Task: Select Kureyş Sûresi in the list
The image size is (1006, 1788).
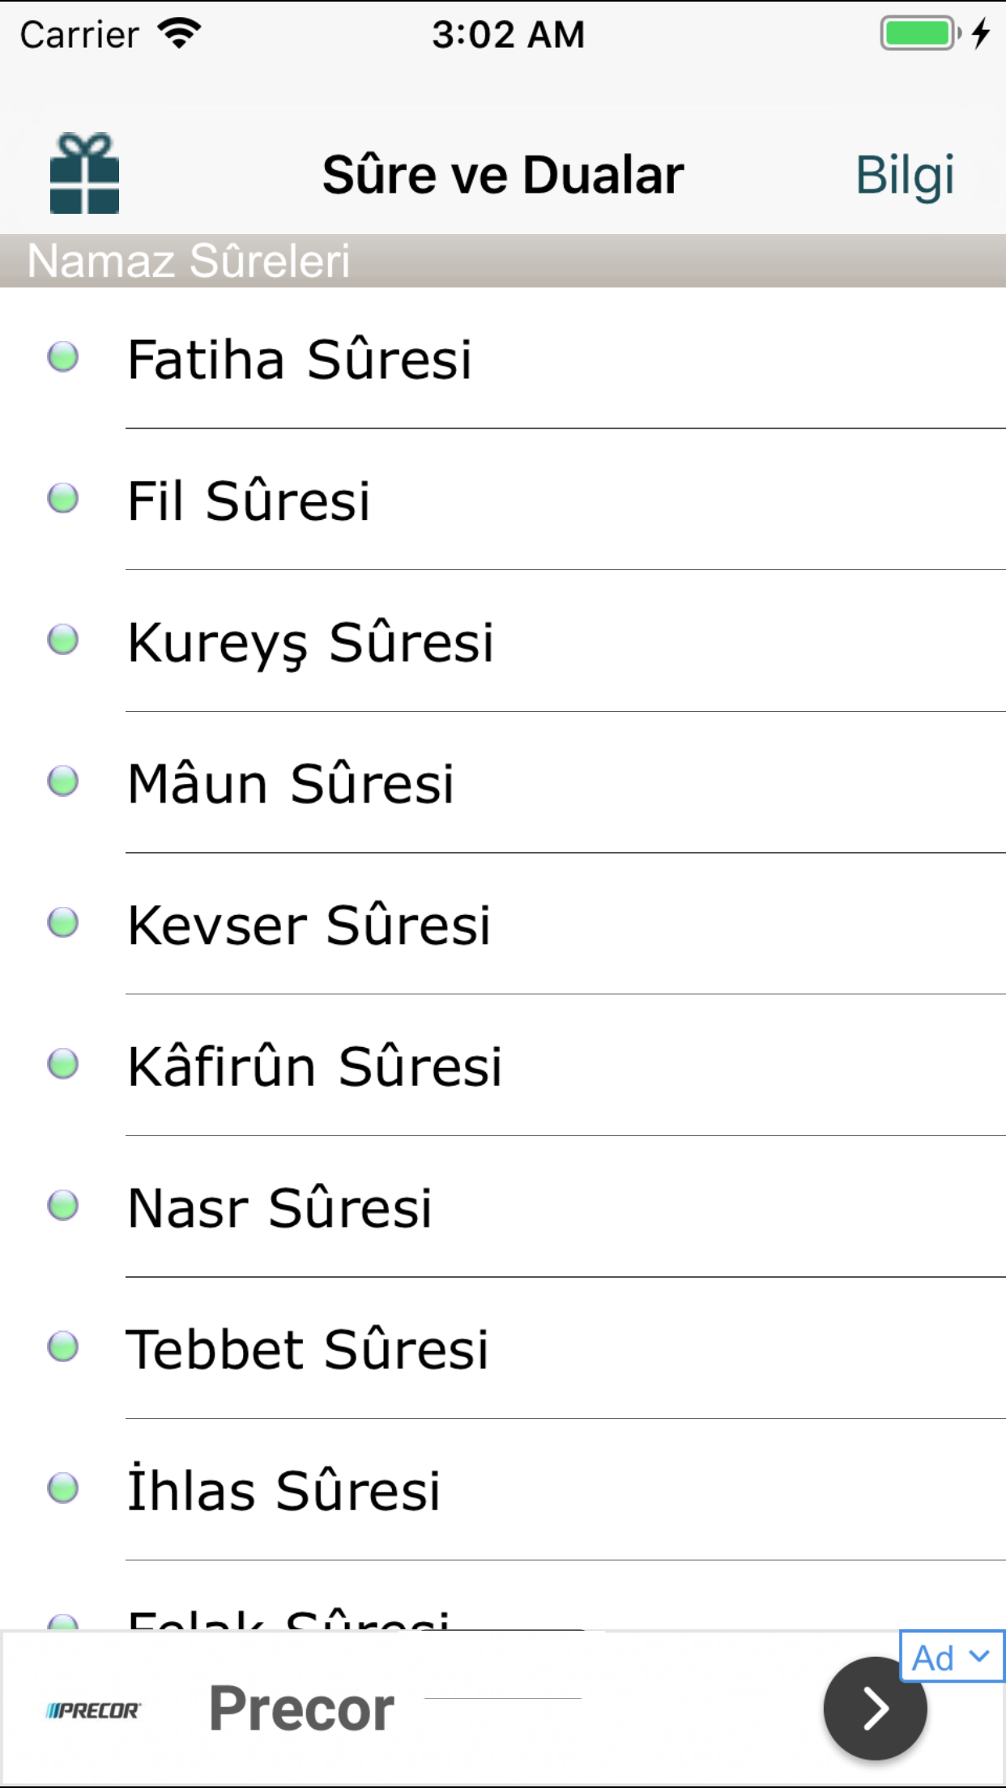Action: click(503, 641)
